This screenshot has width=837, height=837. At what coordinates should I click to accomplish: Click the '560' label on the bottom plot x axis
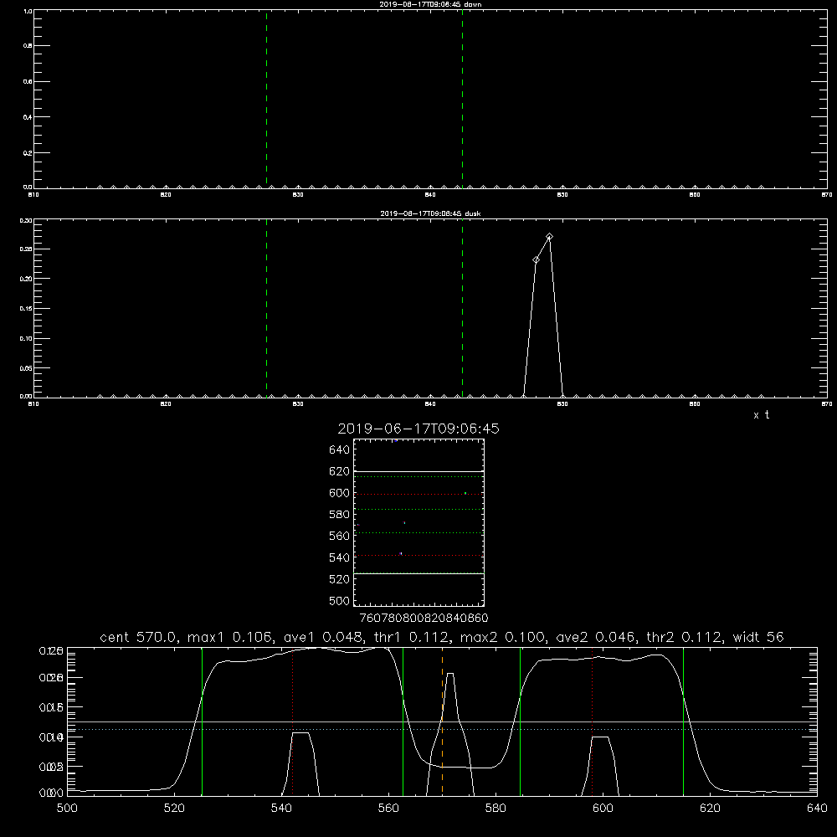pyautogui.click(x=388, y=809)
